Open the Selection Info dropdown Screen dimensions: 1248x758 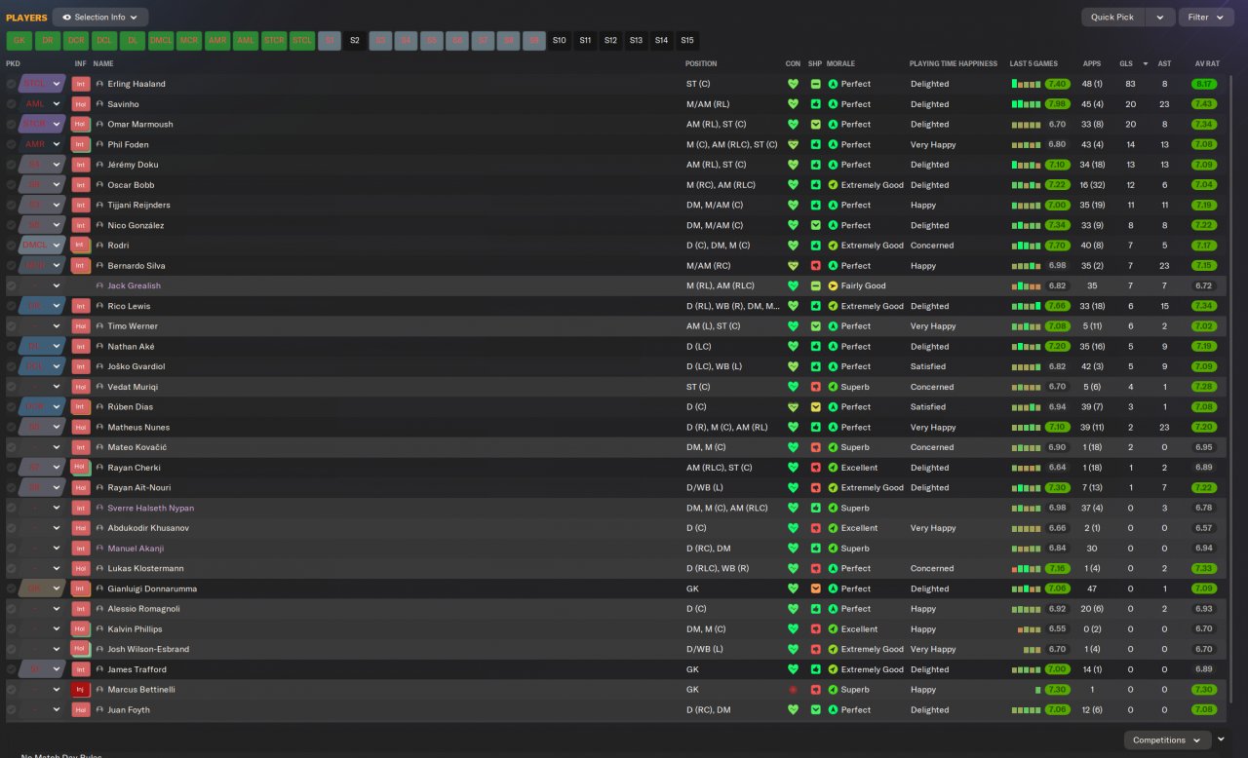coord(100,18)
